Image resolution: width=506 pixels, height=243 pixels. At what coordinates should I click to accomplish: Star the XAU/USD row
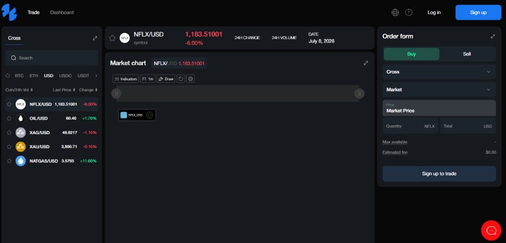pos(9,147)
